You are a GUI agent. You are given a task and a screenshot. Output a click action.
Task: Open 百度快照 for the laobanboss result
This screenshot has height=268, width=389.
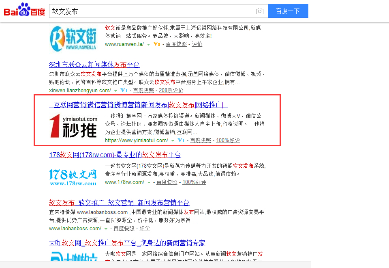(x=124, y=229)
